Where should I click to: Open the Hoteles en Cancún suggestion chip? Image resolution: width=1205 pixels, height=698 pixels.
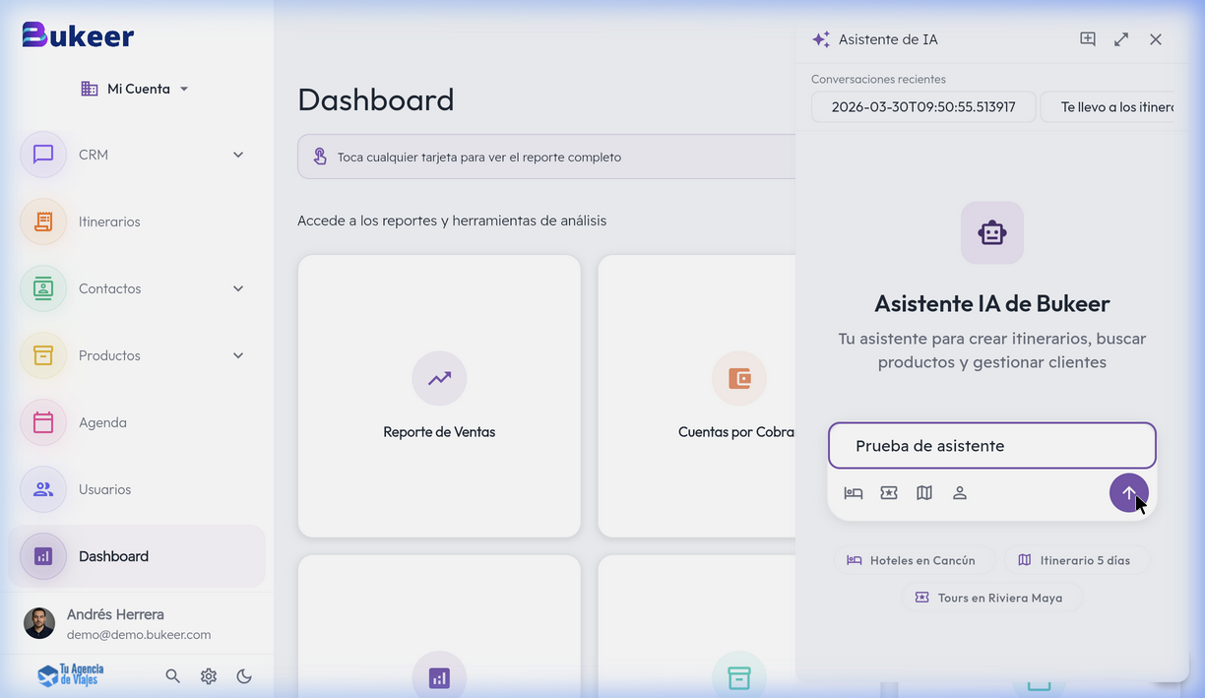(914, 559)
